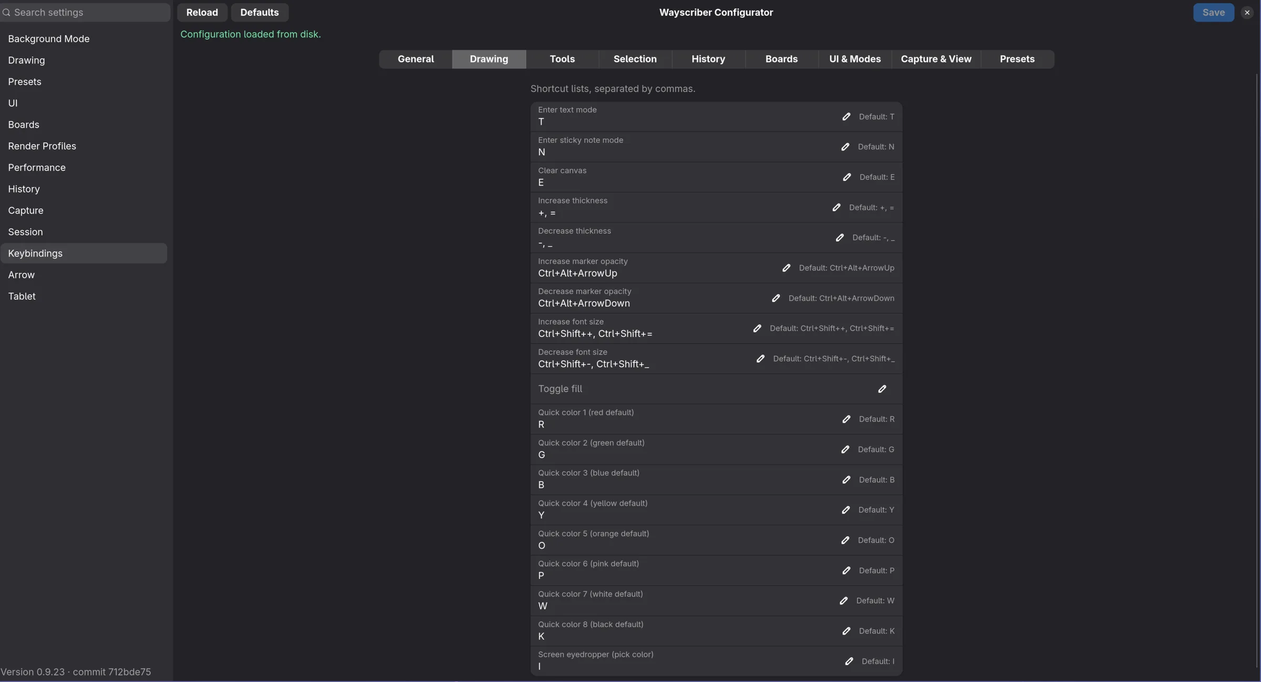
Task: Open Render Profiles in the sidebar
Action: [x=84, y=146]
